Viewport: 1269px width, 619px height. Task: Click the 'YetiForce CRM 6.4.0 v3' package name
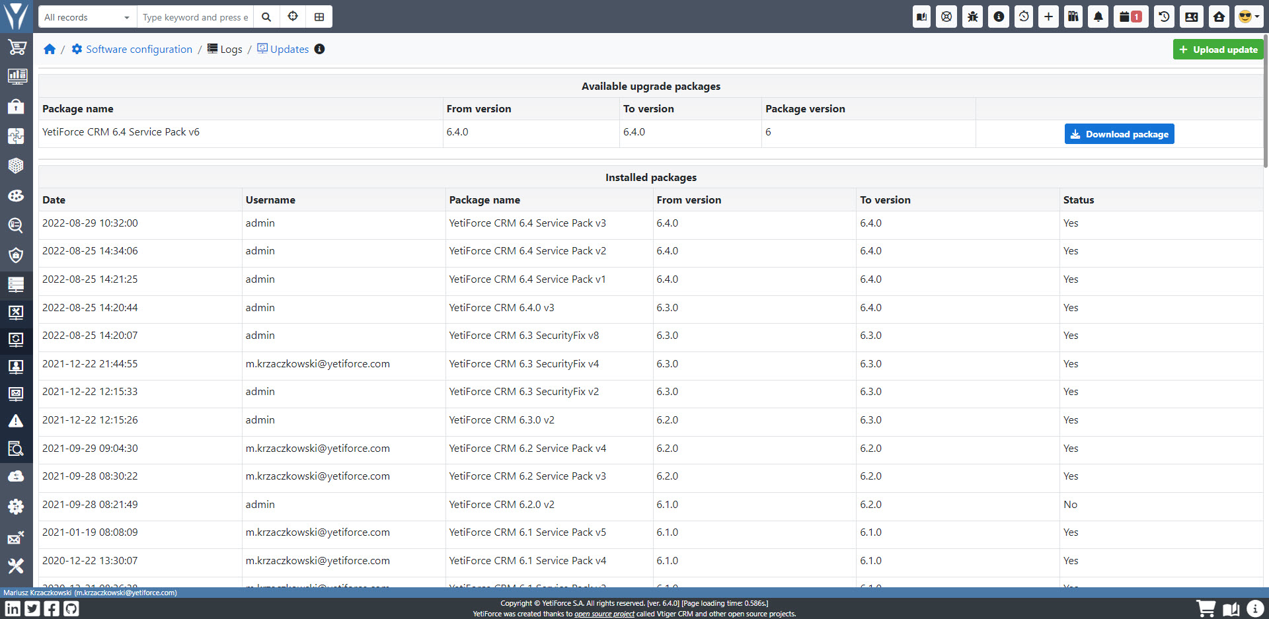pyautogui.click(x=502, y=308)
